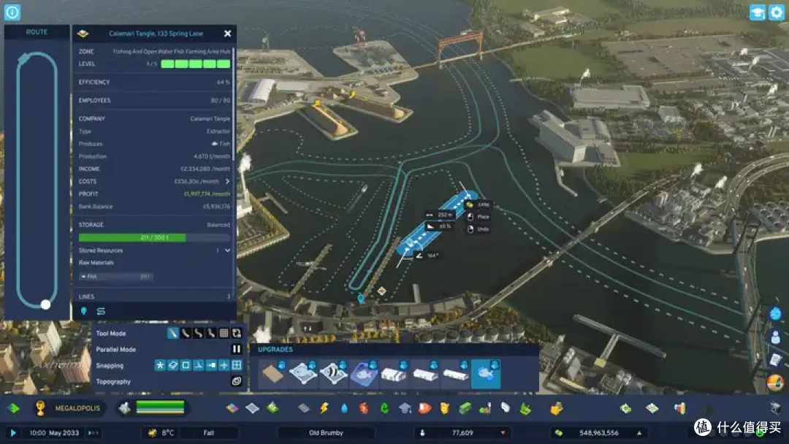Click the 8°C temperature readout
Screen dimensions: 789x444
(x=167, y=433)
